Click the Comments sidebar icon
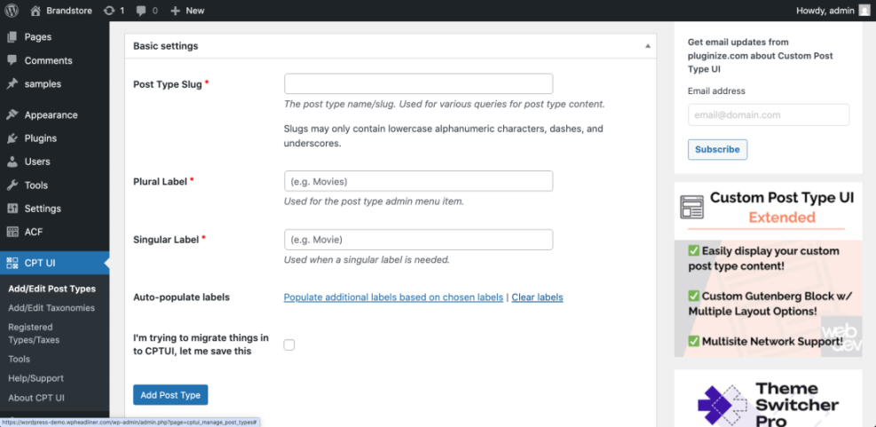 (x=12, y=60)
